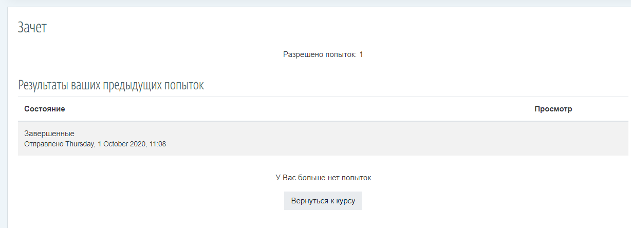
Task: Click the word "курсу" on the return button
Action: (x=345, y=201)
